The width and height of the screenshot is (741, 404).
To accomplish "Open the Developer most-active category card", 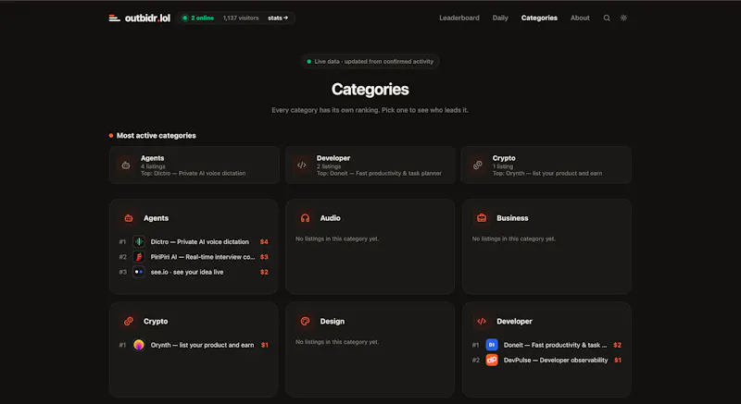I will [x=370, y=165].
